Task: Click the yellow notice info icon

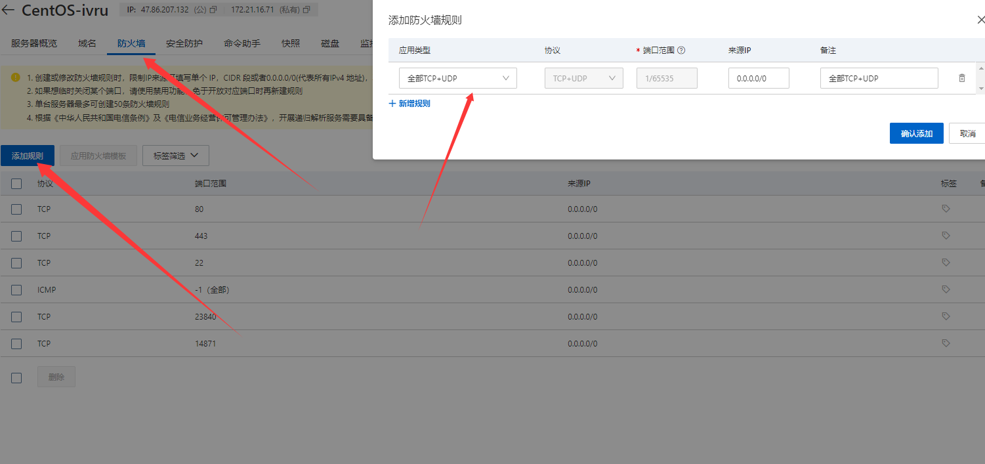Action: pos(16,77)
